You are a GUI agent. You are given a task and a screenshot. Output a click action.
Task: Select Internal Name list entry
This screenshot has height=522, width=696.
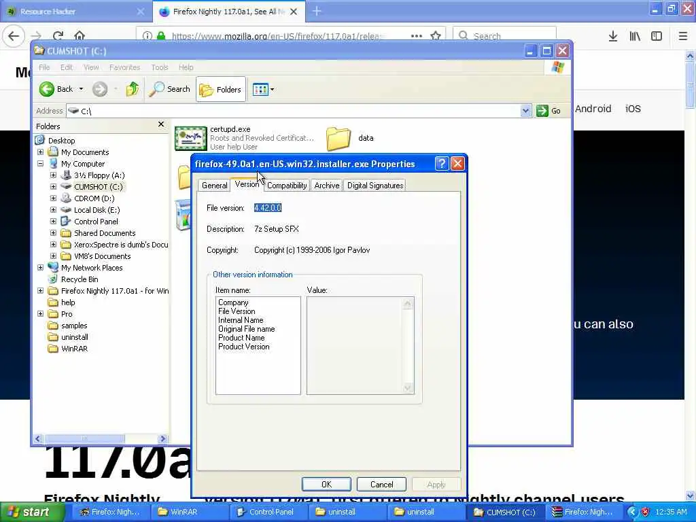(241, 320)
